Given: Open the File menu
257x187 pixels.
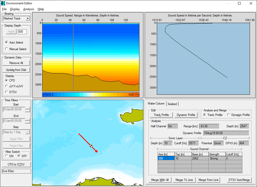Looking at the screenshot, I should click(x=4, y=9).
